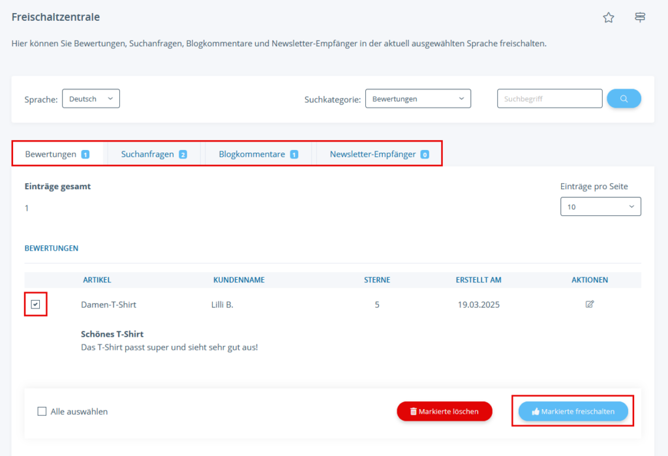Click the star favorite icon
Viewport: 668px width, 456px height.
point(608,18)
